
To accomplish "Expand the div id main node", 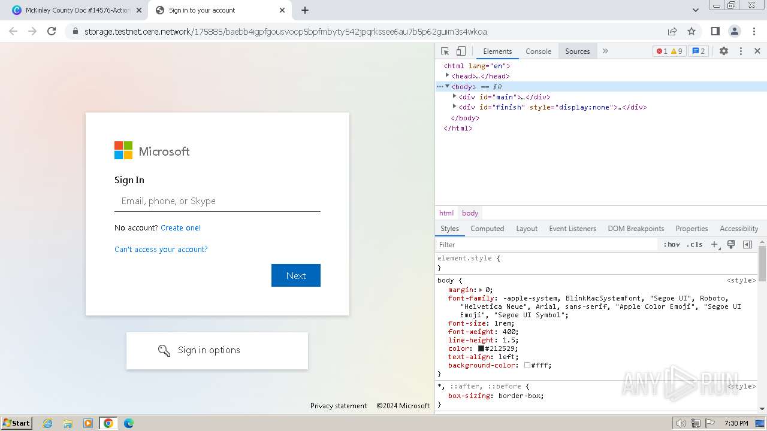I will (454, 96).
